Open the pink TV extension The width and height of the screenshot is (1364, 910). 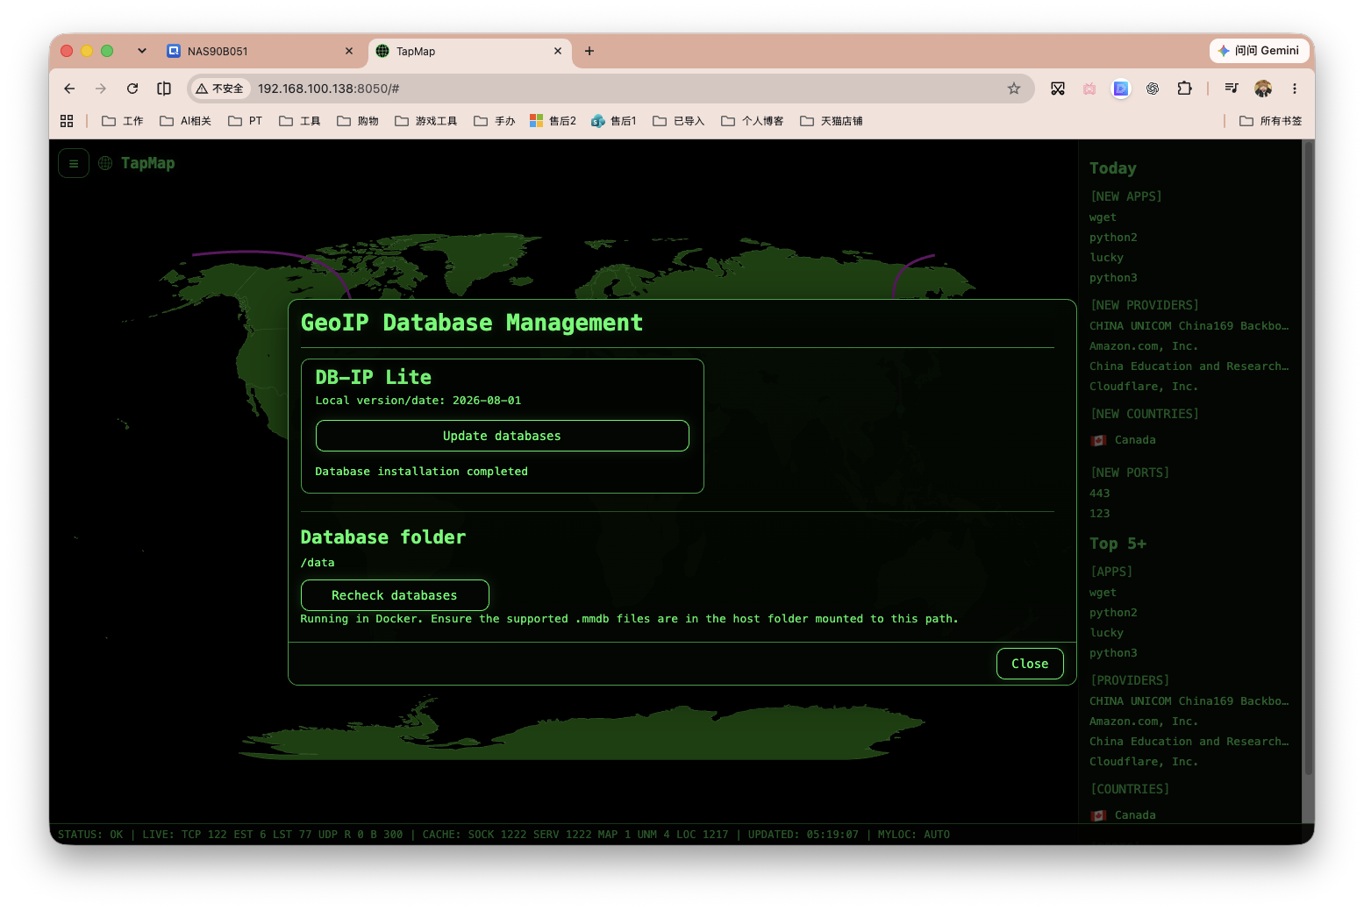point(1089,89)
